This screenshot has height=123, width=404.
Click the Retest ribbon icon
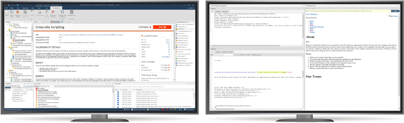point(7,13)
